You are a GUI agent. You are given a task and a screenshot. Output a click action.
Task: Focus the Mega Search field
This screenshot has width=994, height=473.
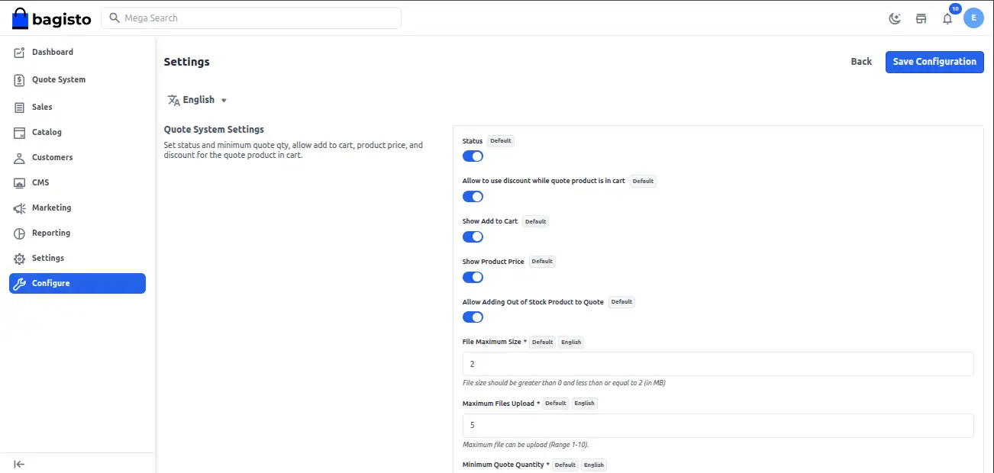point(251,18)
